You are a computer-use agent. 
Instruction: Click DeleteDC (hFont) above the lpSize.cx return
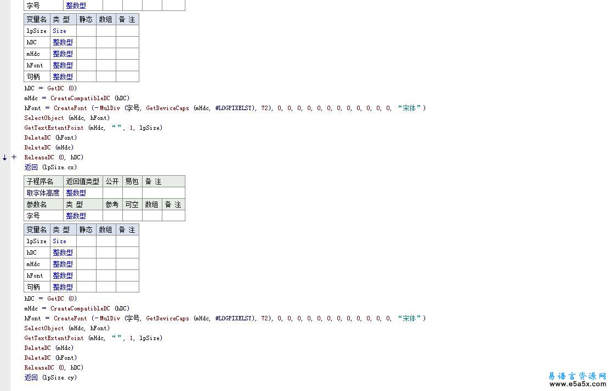(x=50, y=137)
